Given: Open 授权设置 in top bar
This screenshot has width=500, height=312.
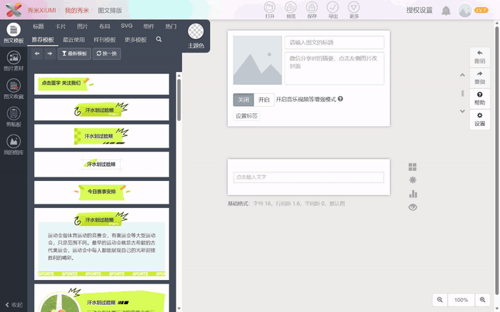Looking at the screenshot, I should point(419,10).
